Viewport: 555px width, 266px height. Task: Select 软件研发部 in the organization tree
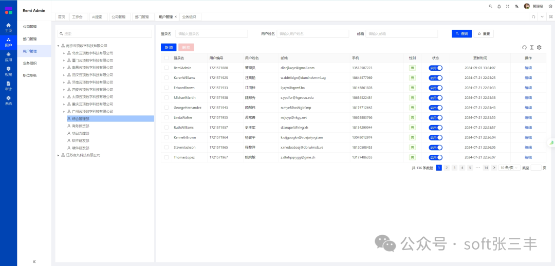pyautogui.click(x=81, y=140)
